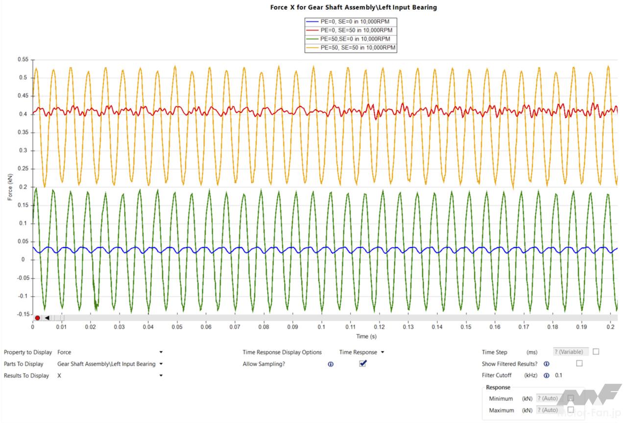627x423 pixels.
Task: Click info icon next to Filter Cutoff
Action: tap(546, 375)
